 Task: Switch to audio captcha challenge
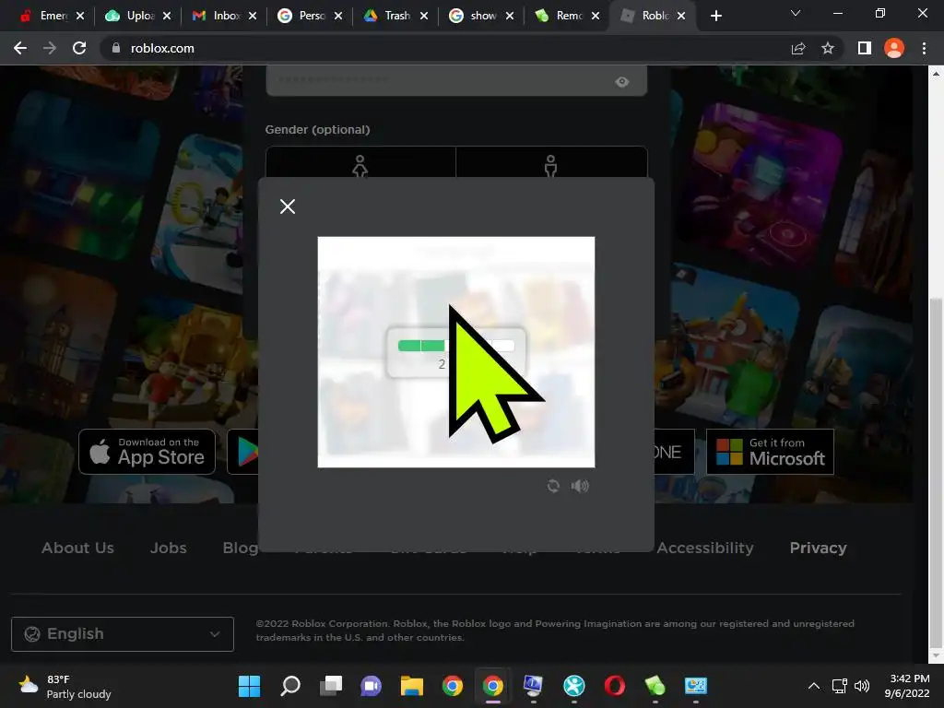point(580,486)
